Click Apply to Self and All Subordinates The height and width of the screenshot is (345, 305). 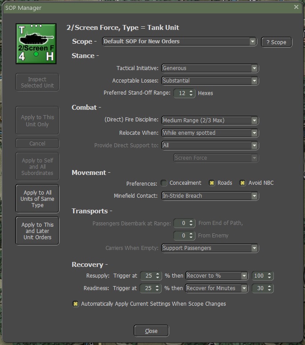37,166
